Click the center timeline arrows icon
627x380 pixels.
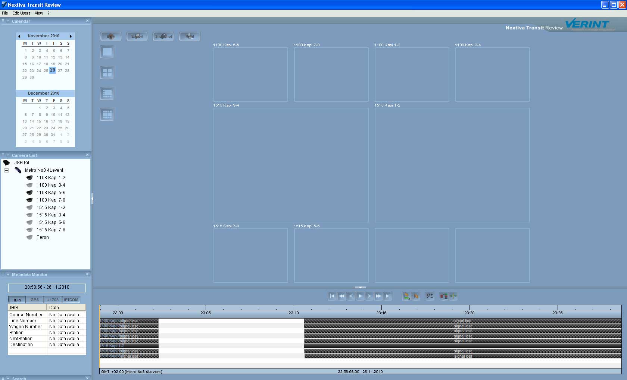[453, 296]
